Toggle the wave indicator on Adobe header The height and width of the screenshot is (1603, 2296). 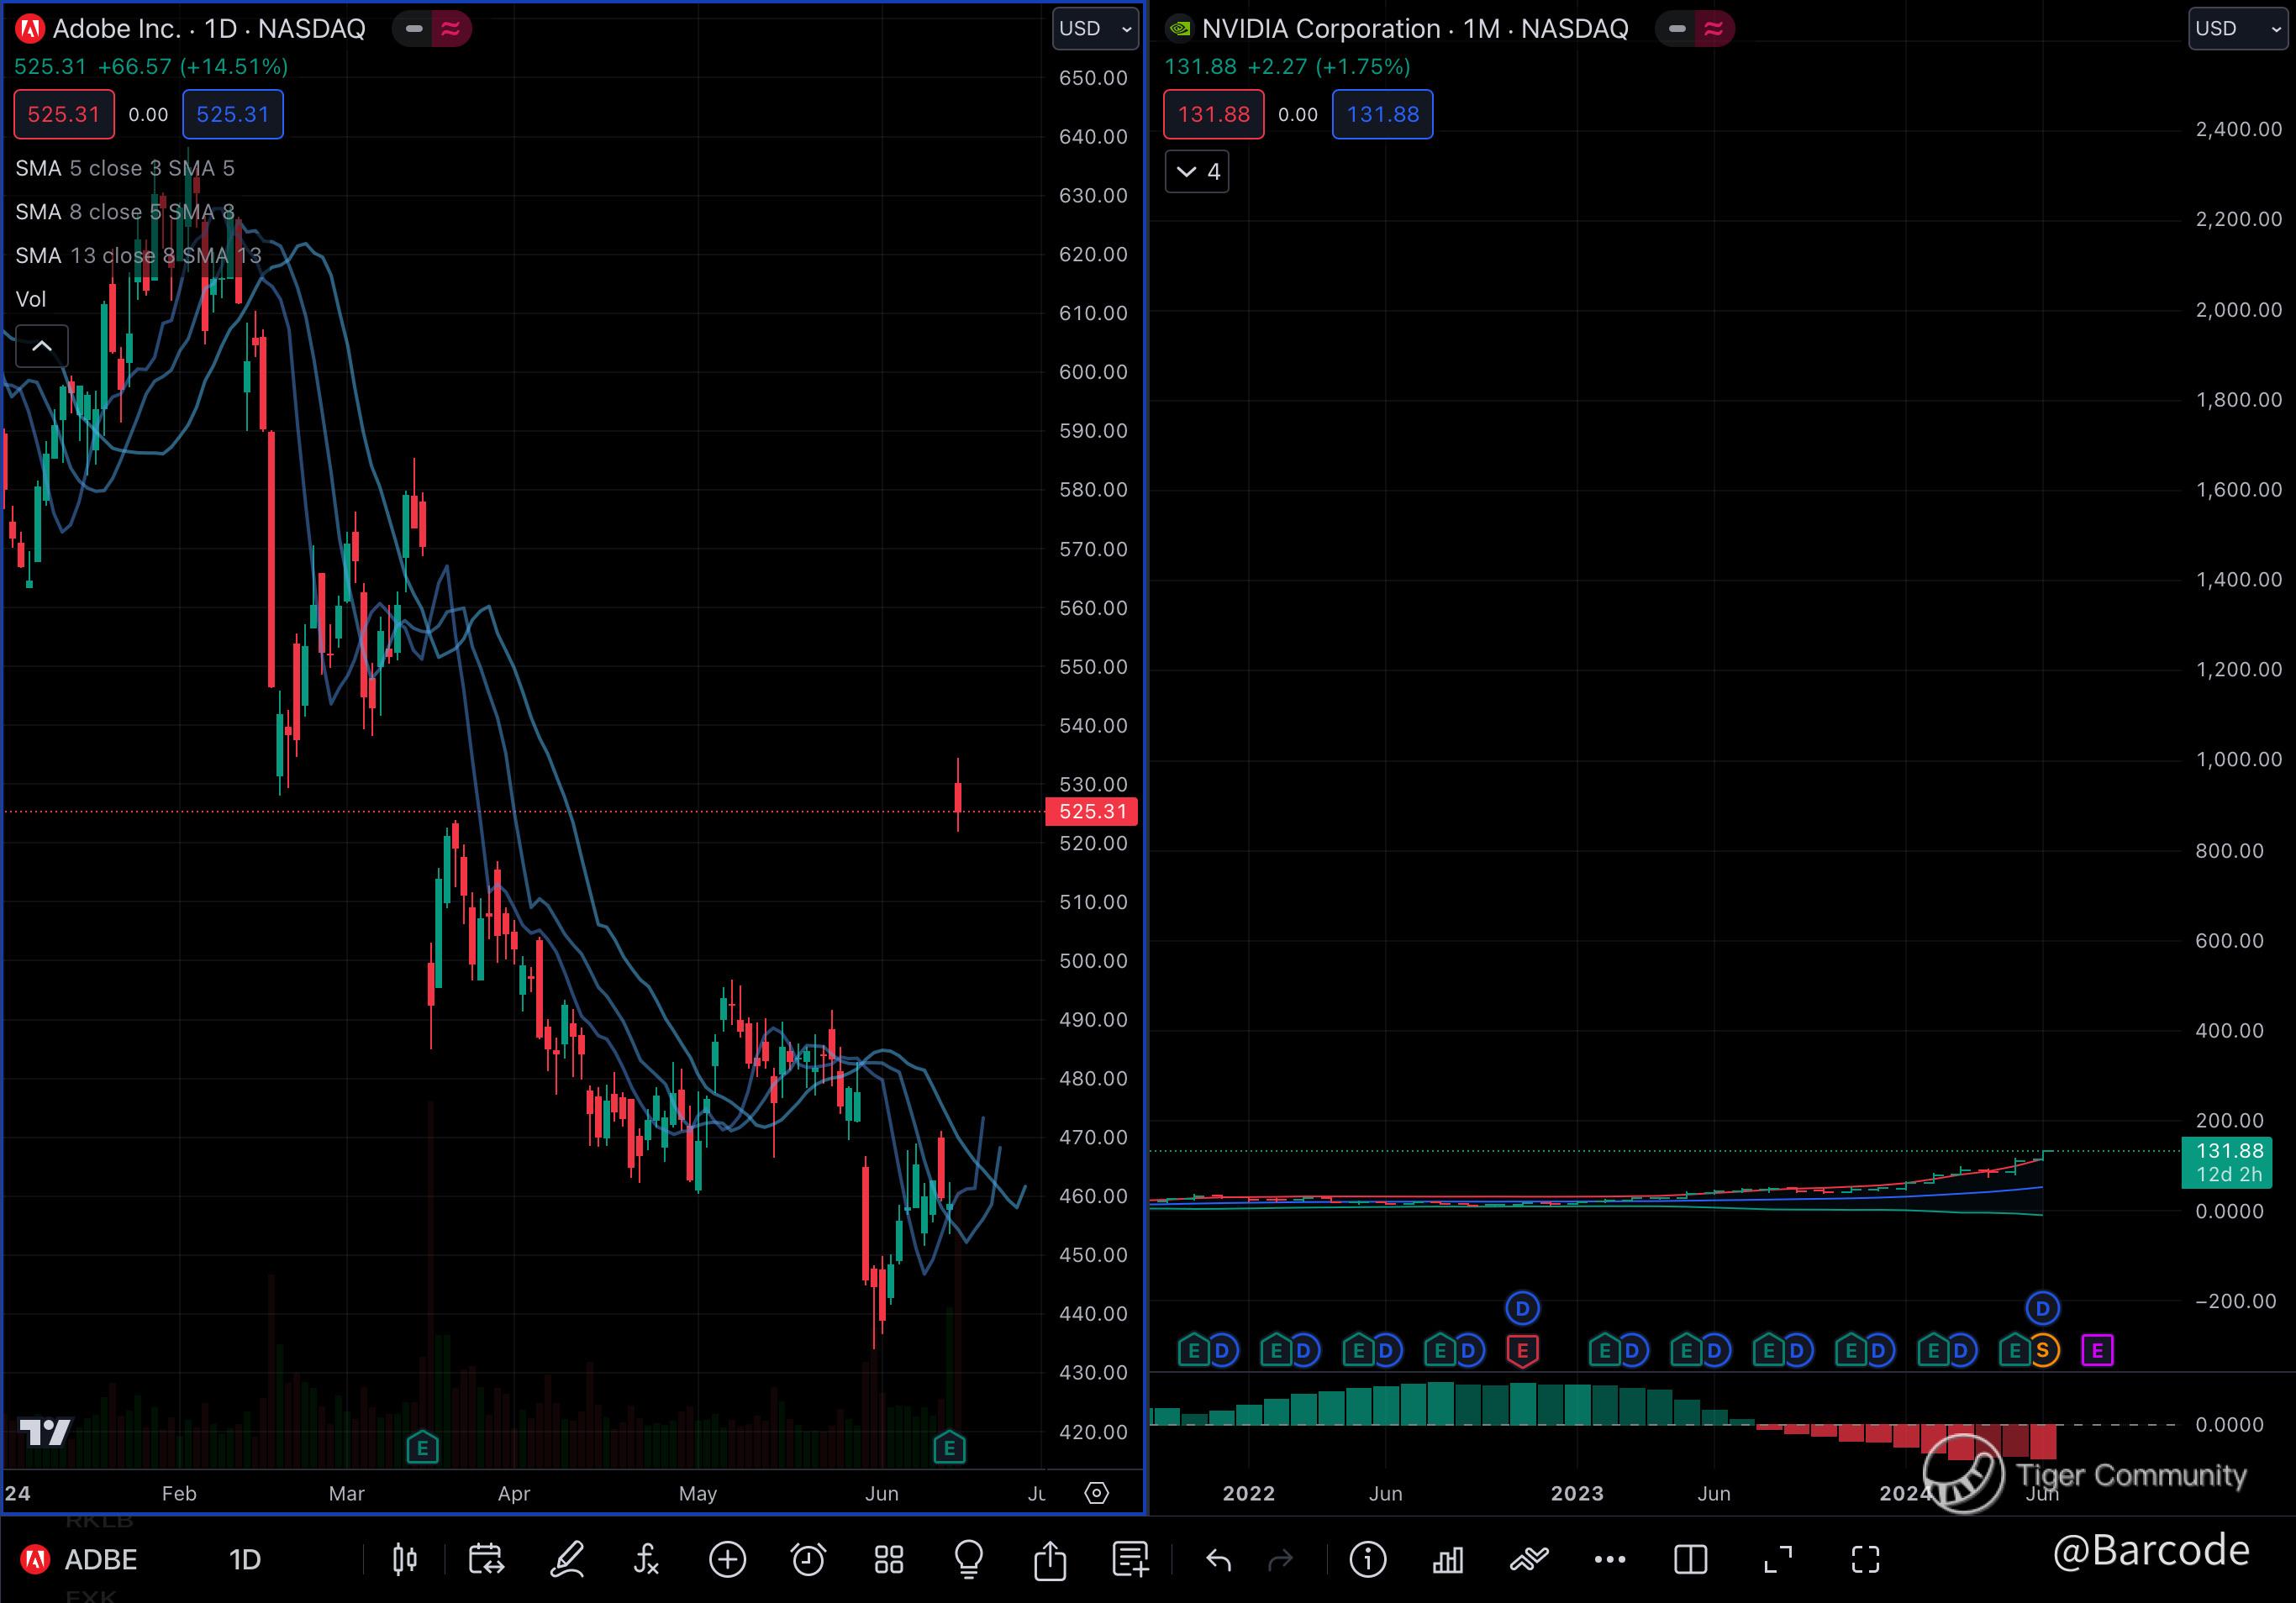(451, 29)
